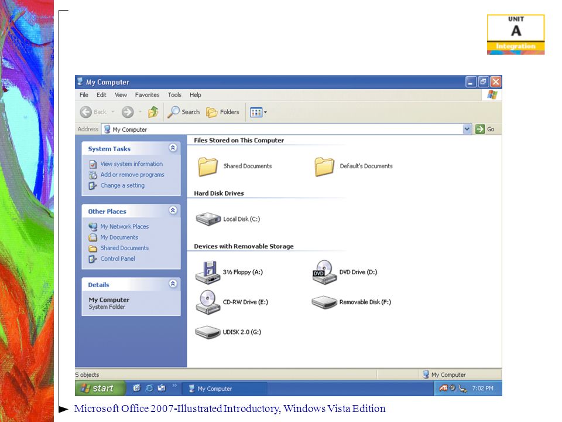Expand hidden quick launch items chevron
Screen dimensions: 562x422
coord(174,386)
